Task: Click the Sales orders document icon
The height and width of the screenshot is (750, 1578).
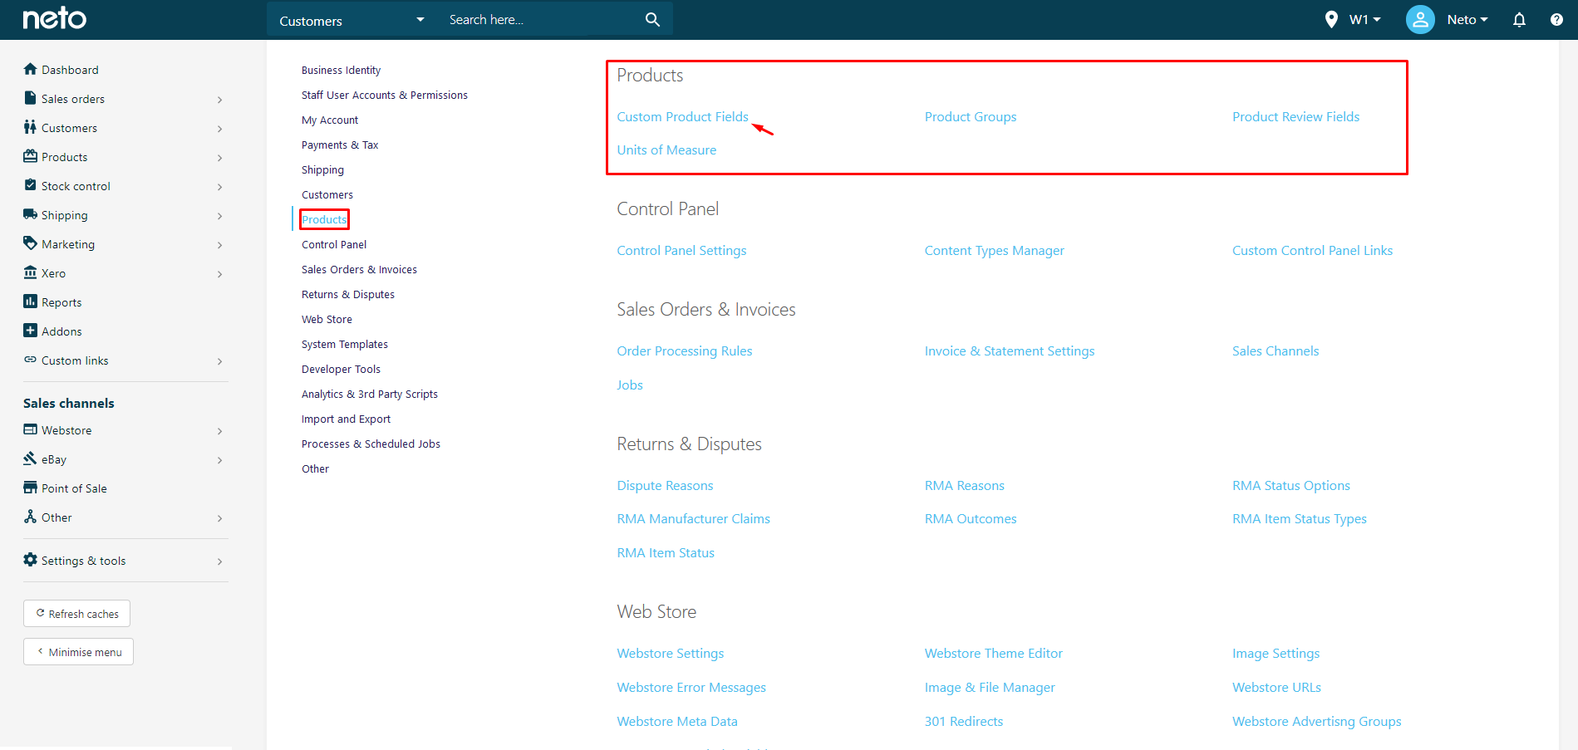Action: point(31,98)
